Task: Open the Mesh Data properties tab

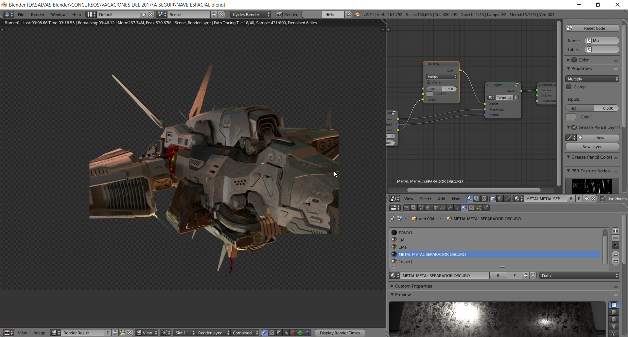Action: pos(457,208)
